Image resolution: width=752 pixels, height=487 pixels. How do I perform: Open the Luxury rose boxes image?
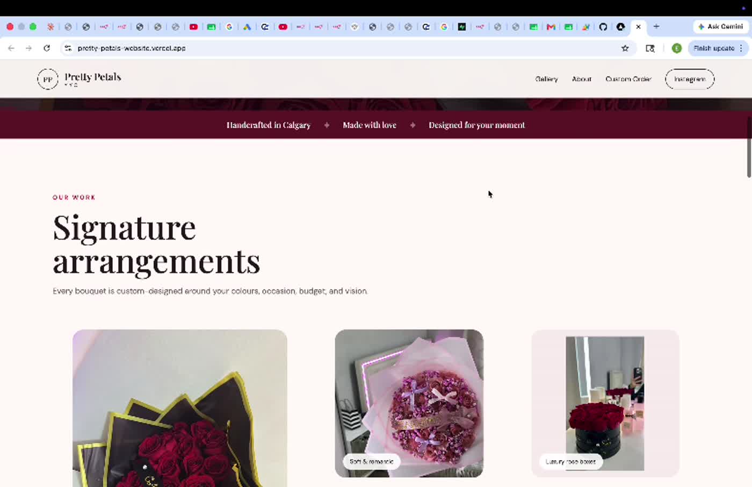point(605,403)
